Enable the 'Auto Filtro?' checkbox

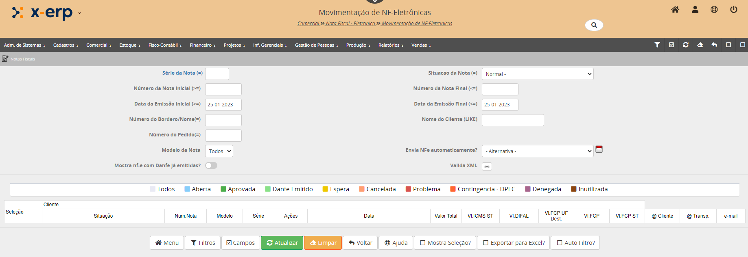point(560,243)
